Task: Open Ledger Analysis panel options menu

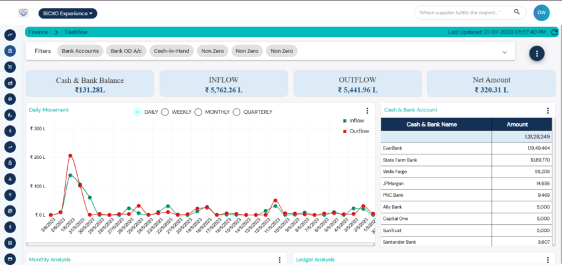Action: pyautogui.click(x=547, y=260)
